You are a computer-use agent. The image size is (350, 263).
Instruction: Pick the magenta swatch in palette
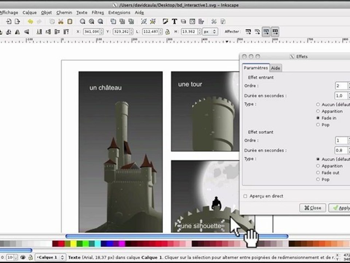click(x=122, y=244)
